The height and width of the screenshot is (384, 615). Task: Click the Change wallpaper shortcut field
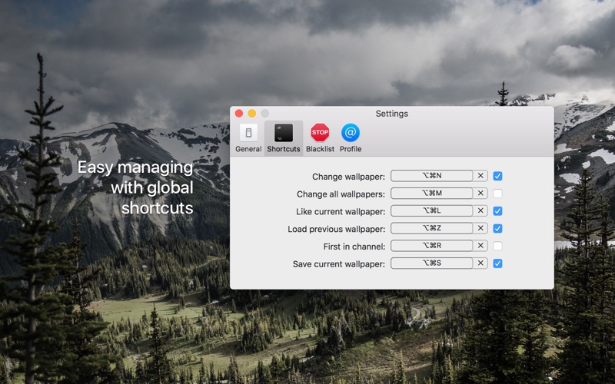click(431, 176)
